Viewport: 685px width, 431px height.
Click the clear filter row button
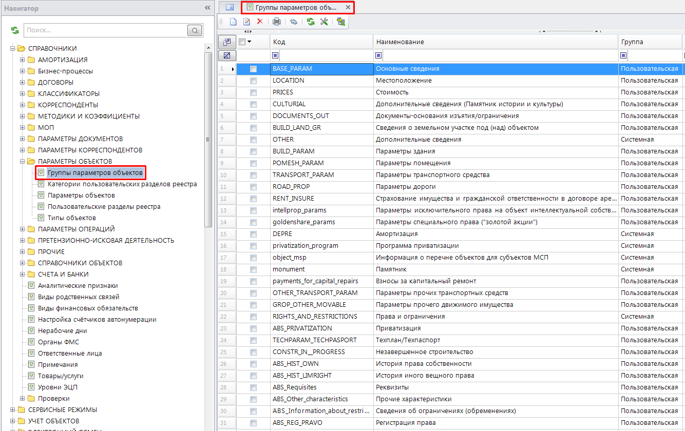point(226,55)
